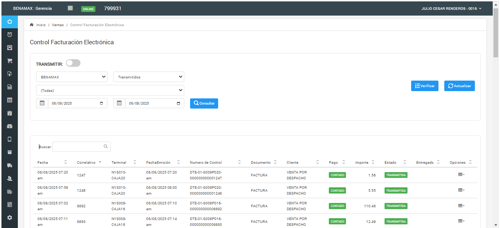Open the Transmitidos status dropdown
Image resolution: width=500 pixels, height=228 pixels.
click(149, 77)
